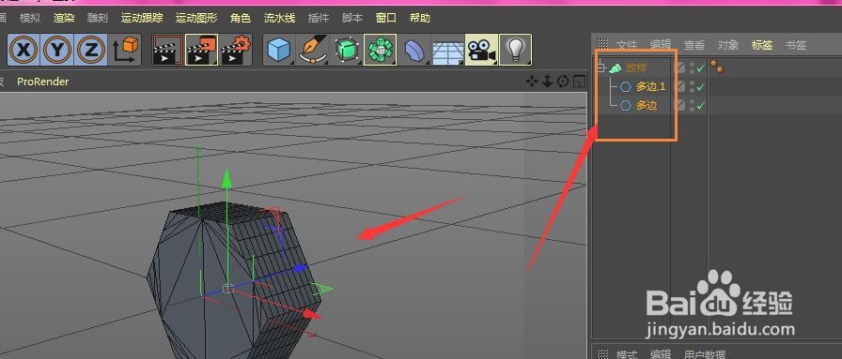Open the render settings
Image resolution: width=842 pixels, height=359 pixels.
pos(236,50)
